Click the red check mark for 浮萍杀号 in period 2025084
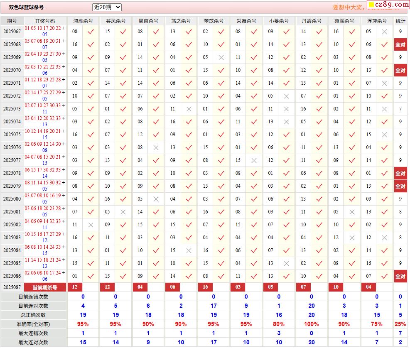 click(384, 250)
